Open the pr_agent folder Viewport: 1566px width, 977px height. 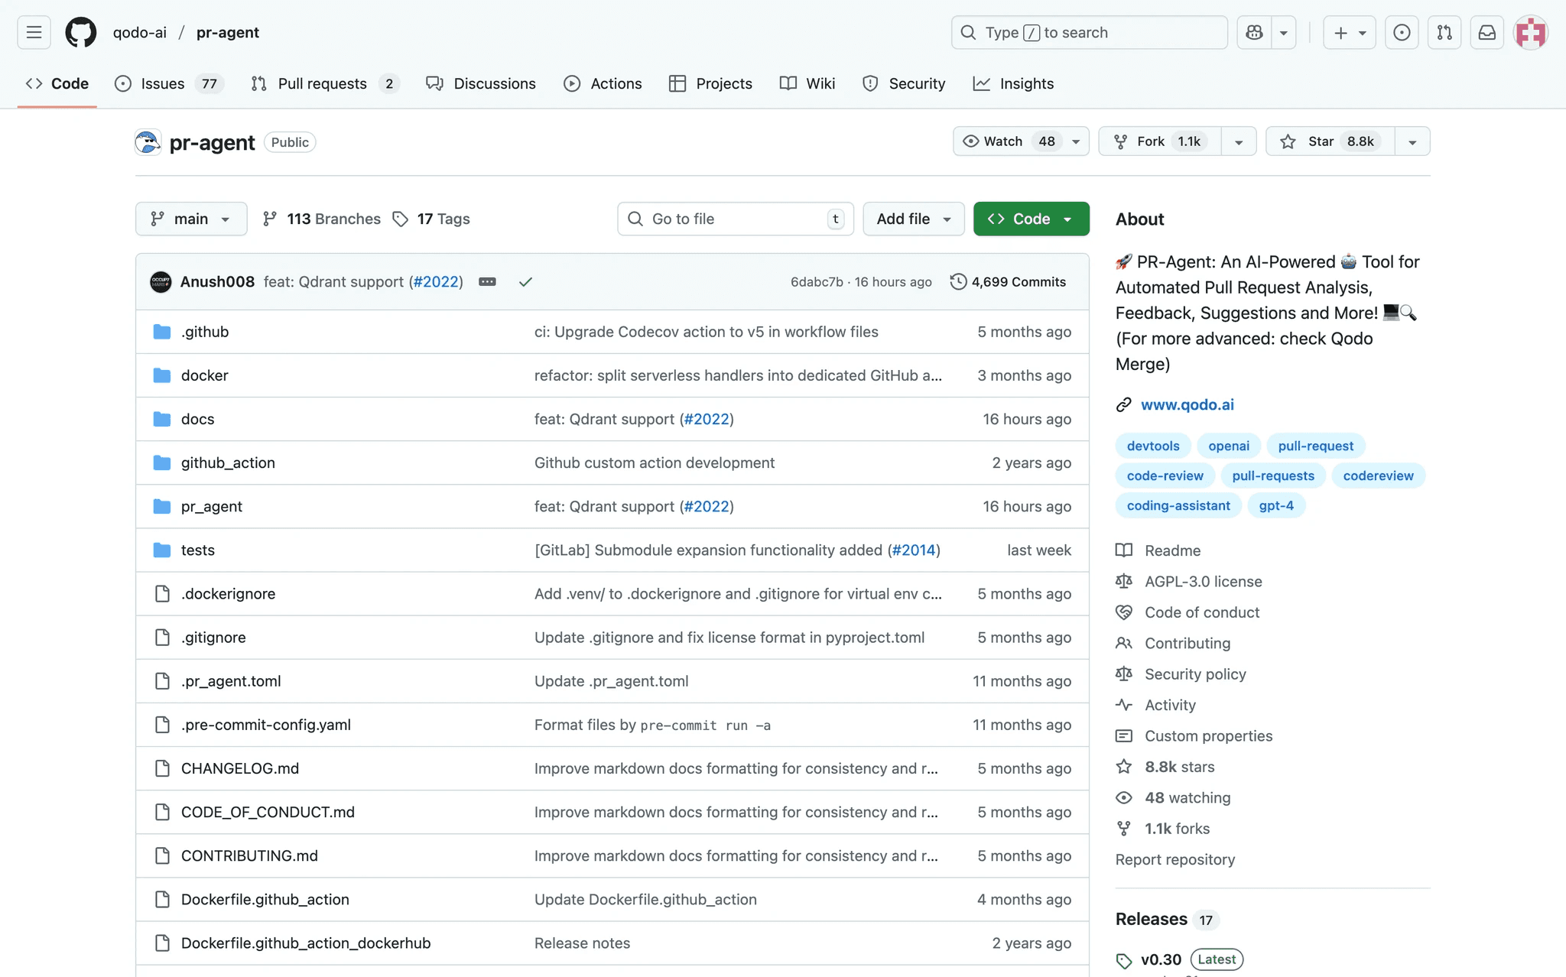click(x=212, y=507)
